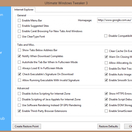The height and width of the screenshot is (132, 132).
Task: Enable Autohide the Tab Bar In Fullscreen
Action: [19, 62]
